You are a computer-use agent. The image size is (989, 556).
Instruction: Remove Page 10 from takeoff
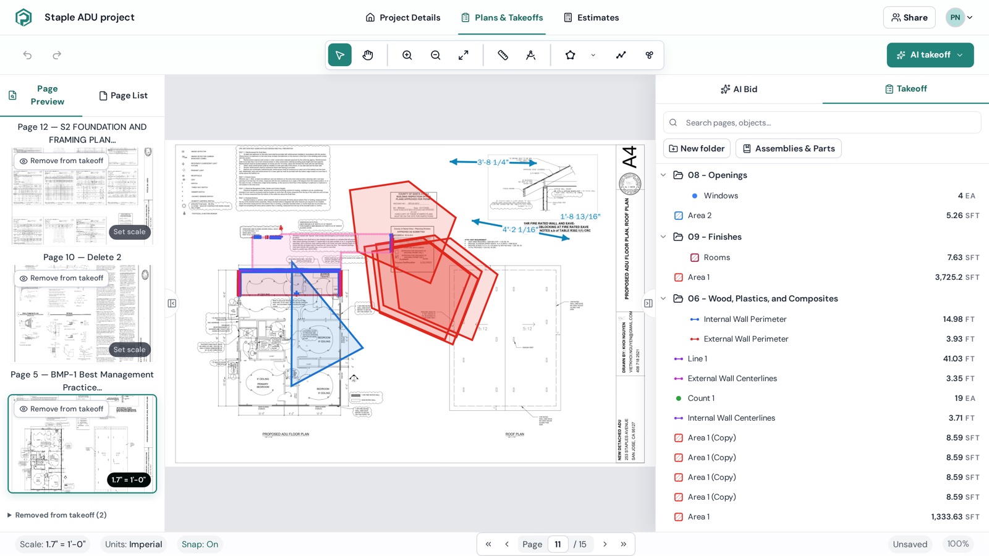click(61, 278)
